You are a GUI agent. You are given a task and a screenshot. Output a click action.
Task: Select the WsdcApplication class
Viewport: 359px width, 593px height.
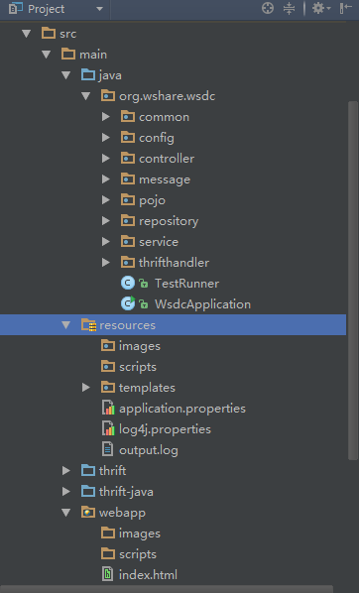pos(202,304)
